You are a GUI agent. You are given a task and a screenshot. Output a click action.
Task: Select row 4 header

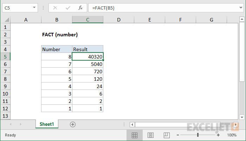pos(5,49)
